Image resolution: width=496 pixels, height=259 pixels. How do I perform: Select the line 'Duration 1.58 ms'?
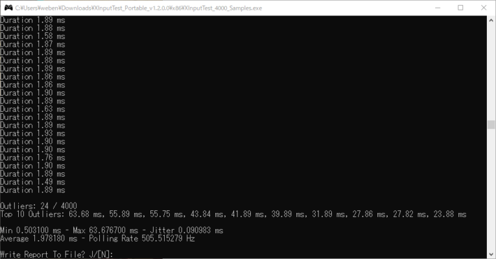coord(32,36)
